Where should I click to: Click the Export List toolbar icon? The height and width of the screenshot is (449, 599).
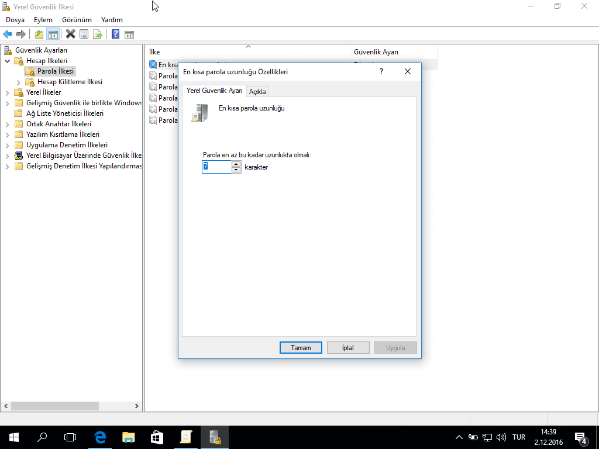98,34
